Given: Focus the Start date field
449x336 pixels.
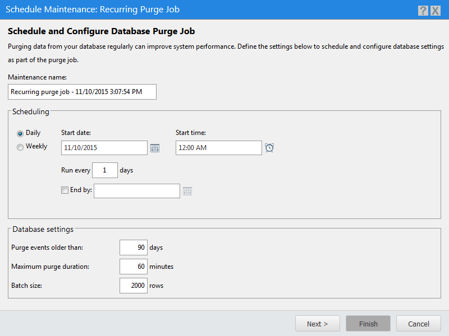Looking at the screenshot, I should tap(104, 148).
